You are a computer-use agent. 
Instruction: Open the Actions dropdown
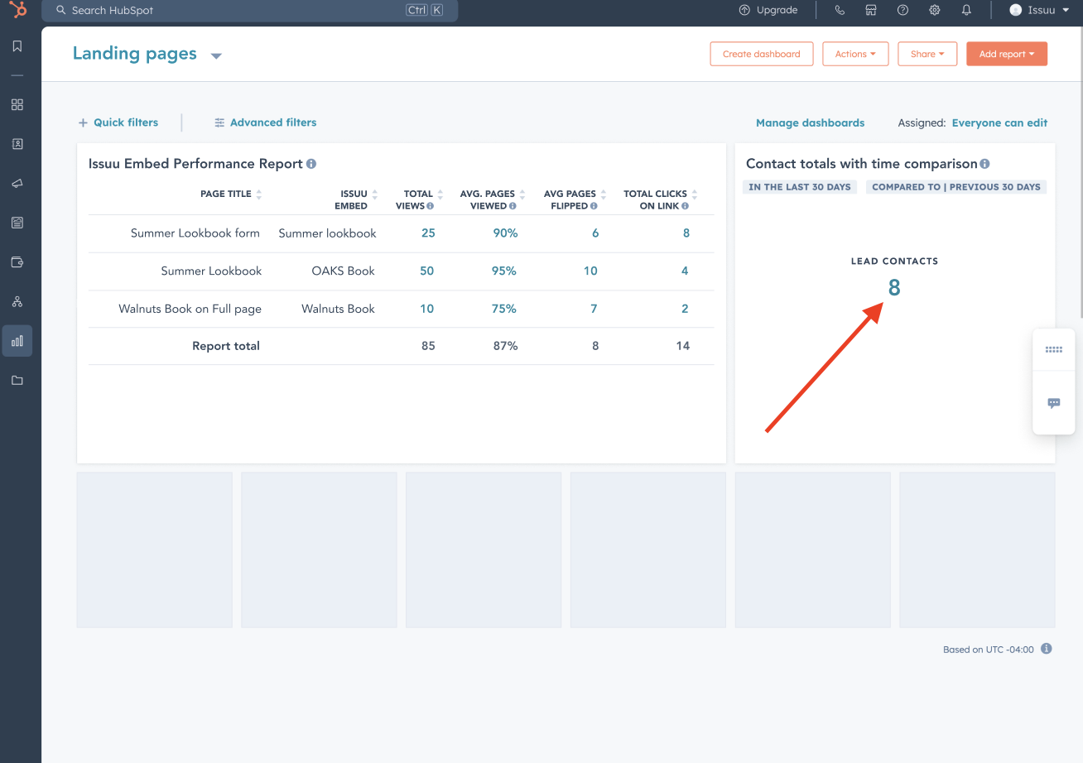point(855,54)
